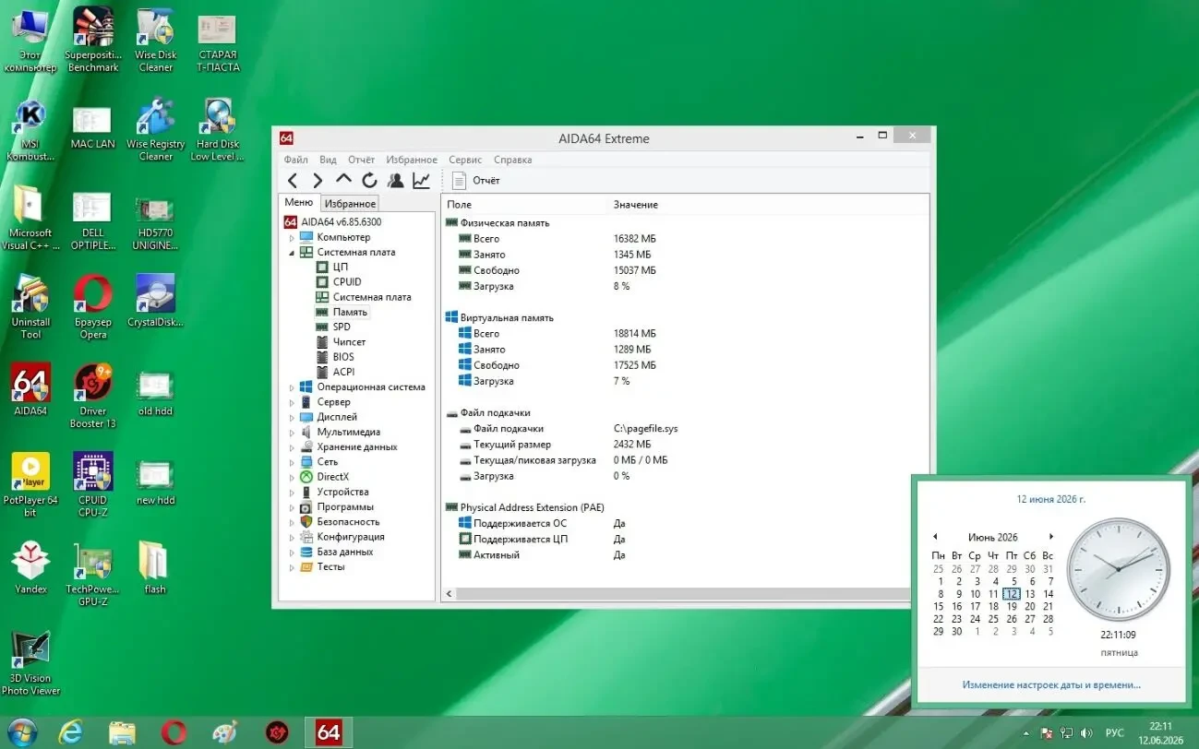1199x749 pixels.
Task: Expand the Сеть tree node
Action: pos(293,462)
